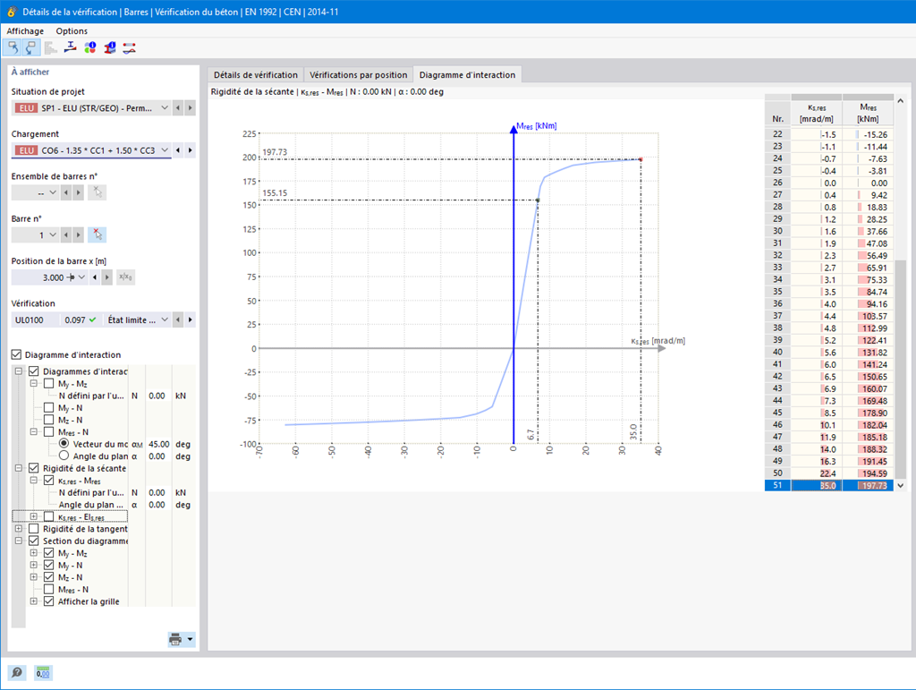
Task: Expand Rigidité de la tangente node
Action: click(x=19, y=529)
